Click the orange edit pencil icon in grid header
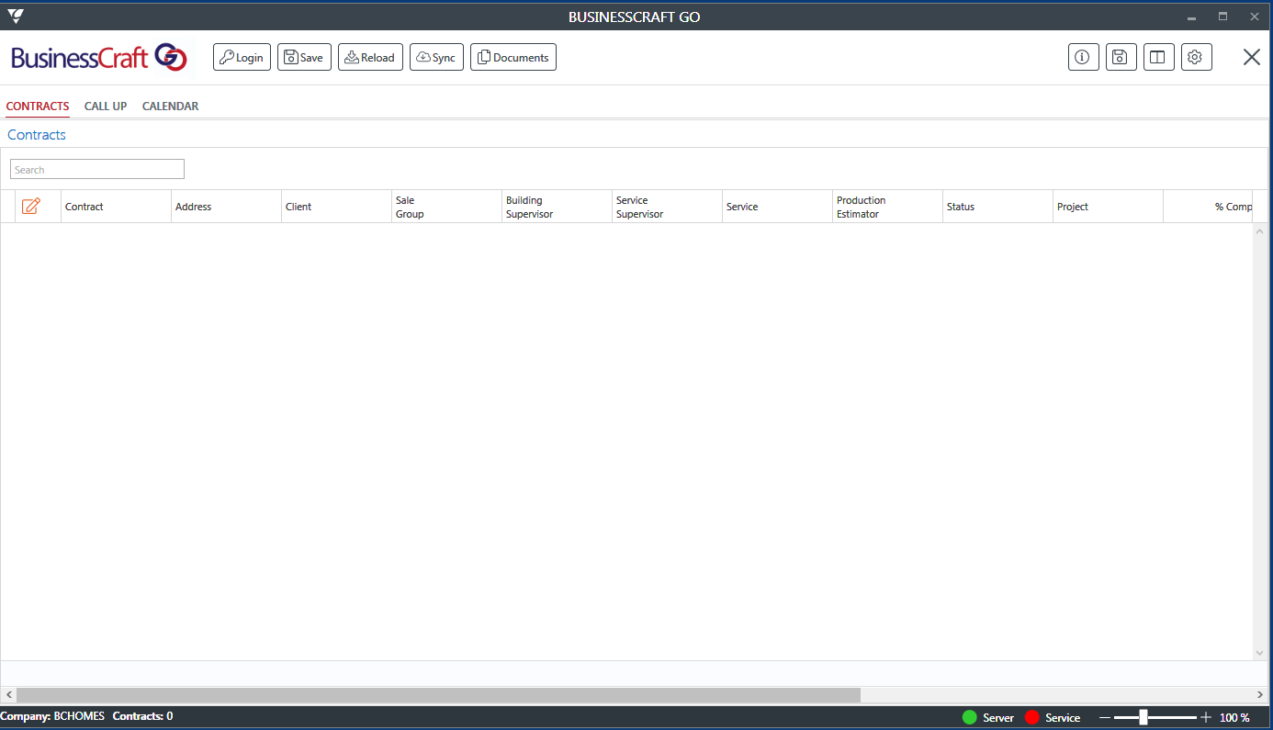This screenshot has width=1273, height=730. tap(30, 207)
